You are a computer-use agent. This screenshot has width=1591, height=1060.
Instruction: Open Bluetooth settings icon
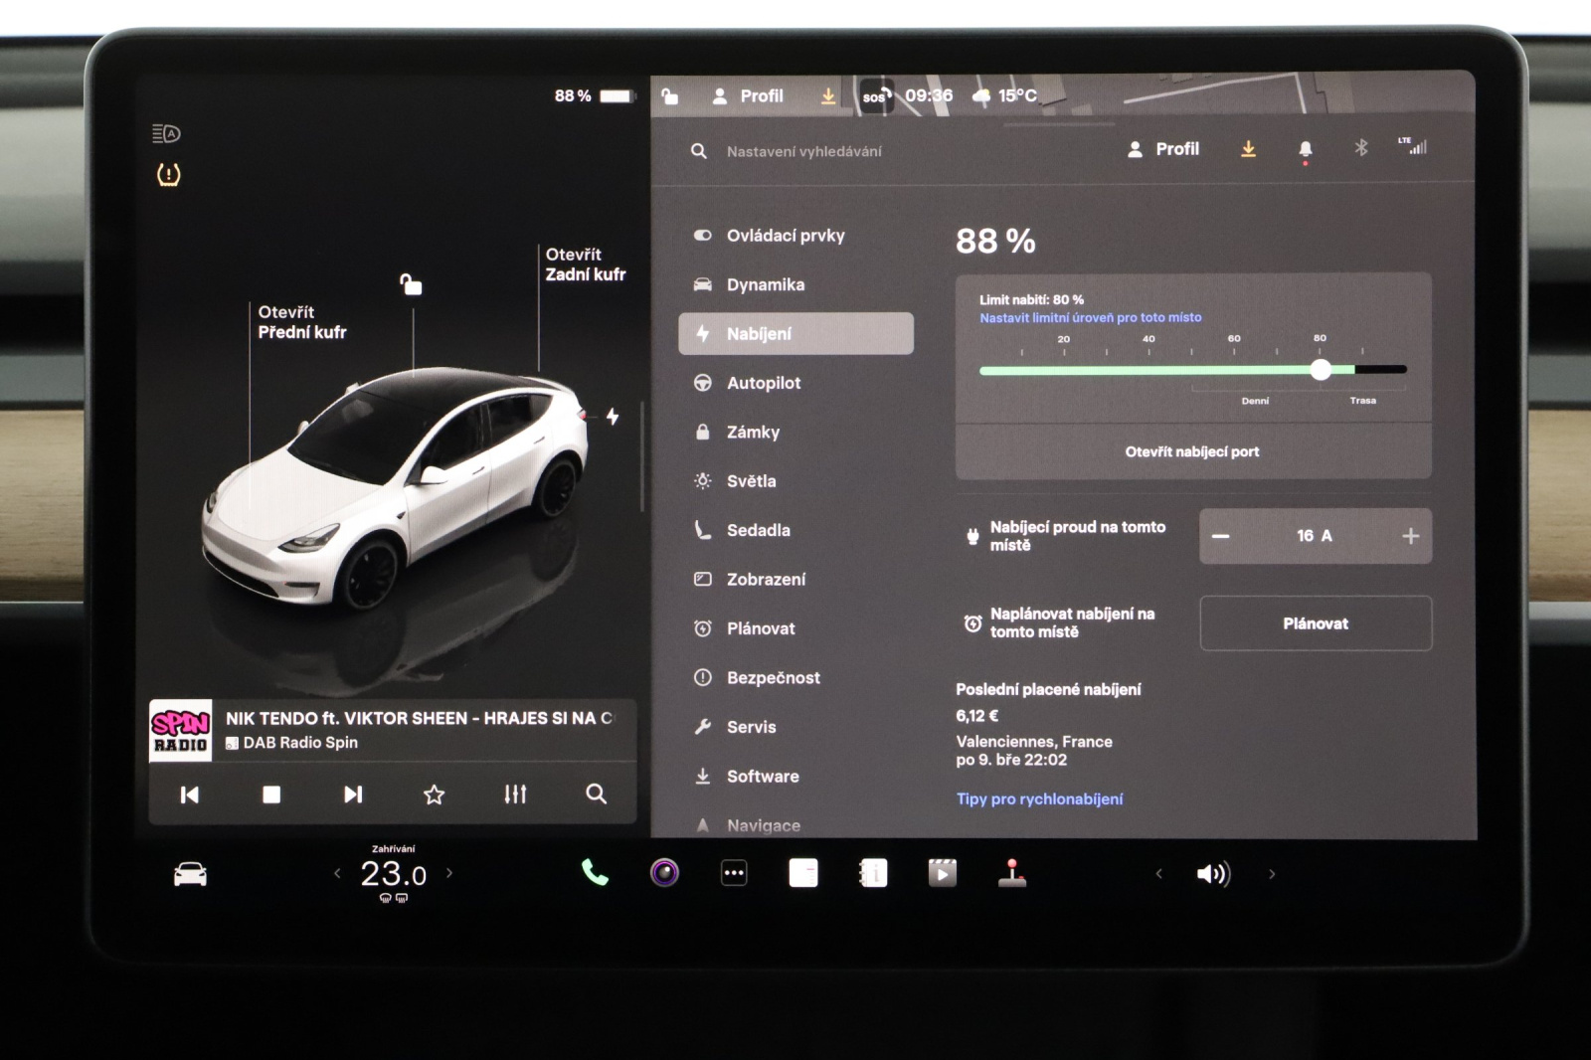tap(1361, 148)
